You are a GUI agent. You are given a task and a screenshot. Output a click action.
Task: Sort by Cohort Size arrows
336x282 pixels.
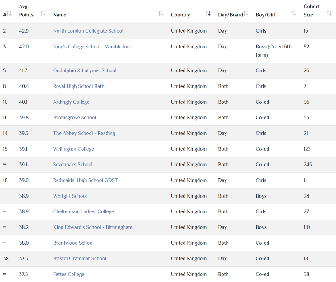[329, 13]
